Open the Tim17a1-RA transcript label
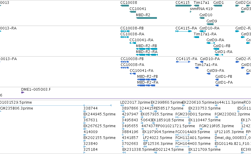This screenshot has width=251, height=154. click(205, 34)
